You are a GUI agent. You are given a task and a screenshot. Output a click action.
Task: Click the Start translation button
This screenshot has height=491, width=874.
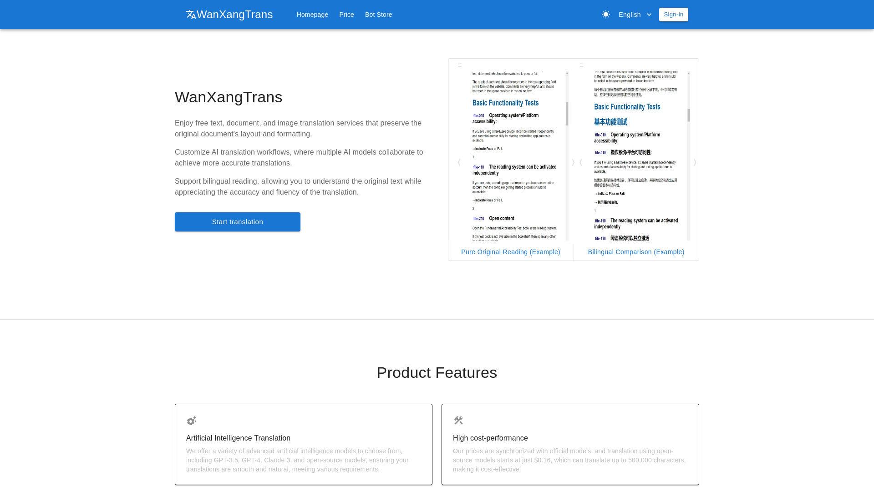[x=237, y=222]
